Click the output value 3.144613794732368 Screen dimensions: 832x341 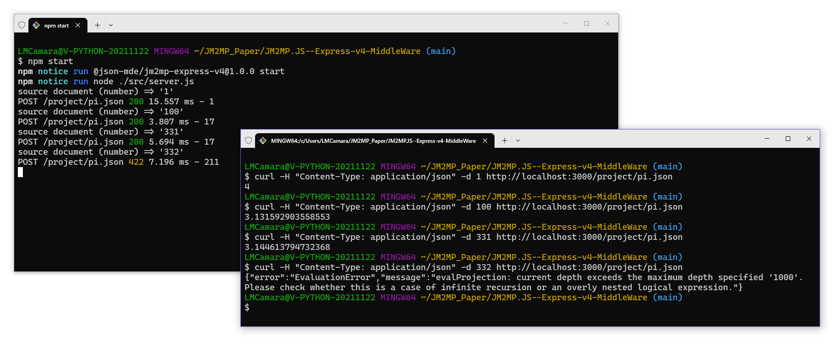287,247
